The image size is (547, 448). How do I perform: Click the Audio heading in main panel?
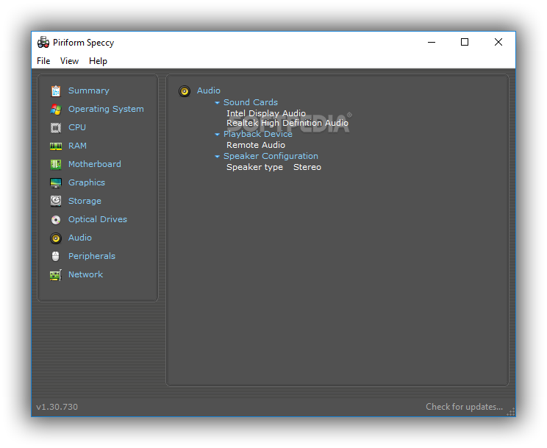click(x=209, y=90)
